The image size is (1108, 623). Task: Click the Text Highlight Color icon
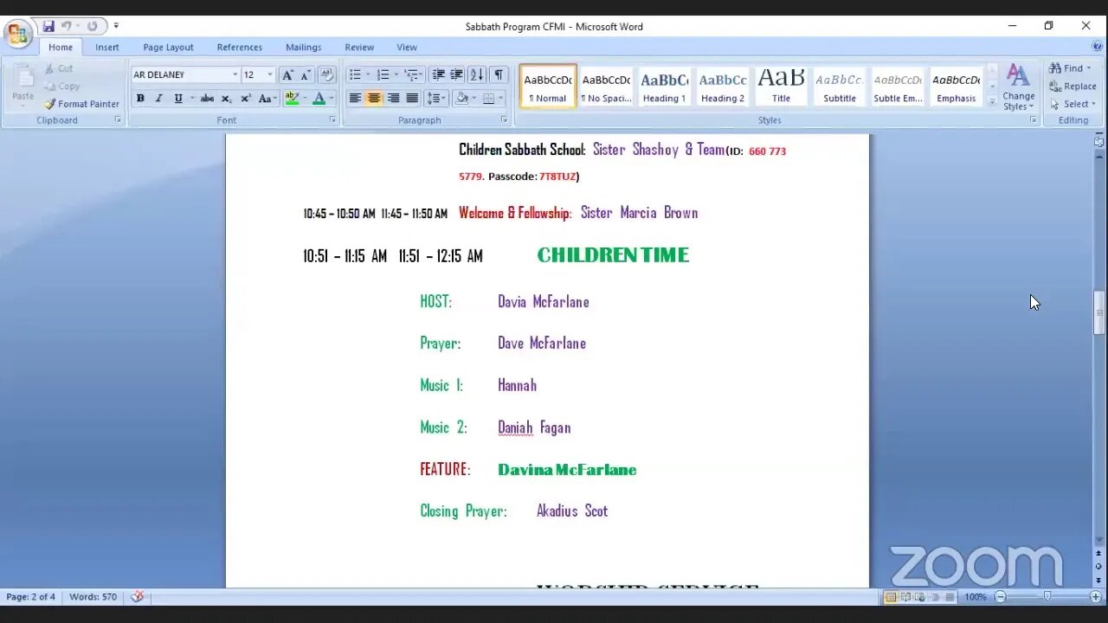(292, 99)
